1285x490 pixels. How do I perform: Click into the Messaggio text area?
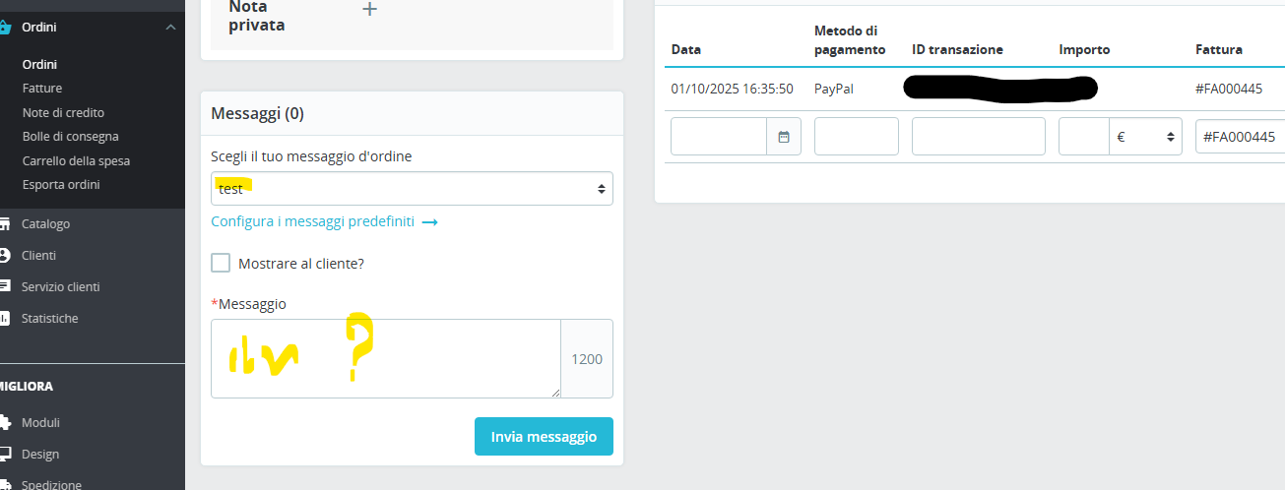385,358
